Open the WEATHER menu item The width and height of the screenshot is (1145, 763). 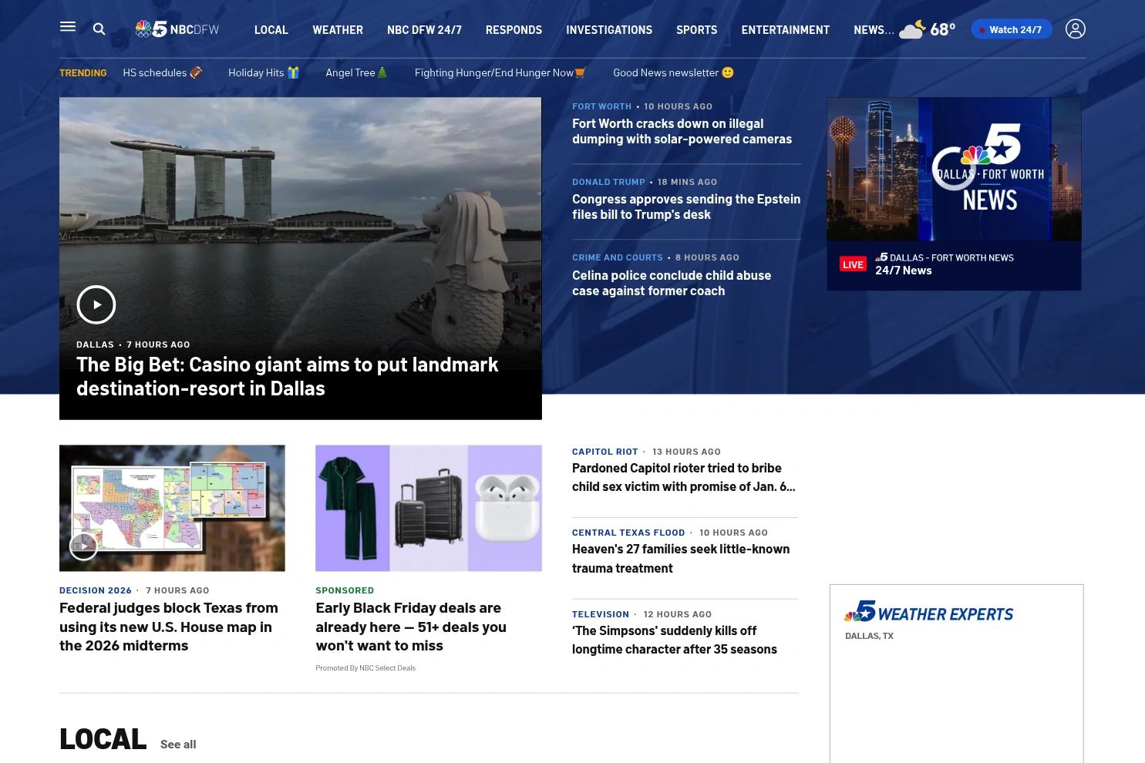click(338, 29)
